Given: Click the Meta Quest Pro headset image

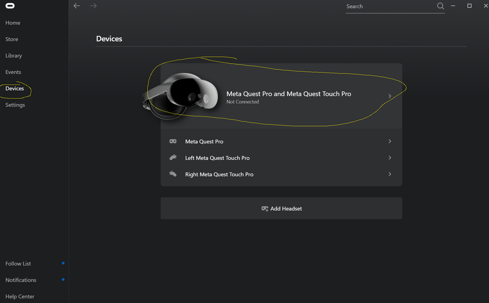Looking at the screenshot, I should pyautogui.click(x=180, y=96).
